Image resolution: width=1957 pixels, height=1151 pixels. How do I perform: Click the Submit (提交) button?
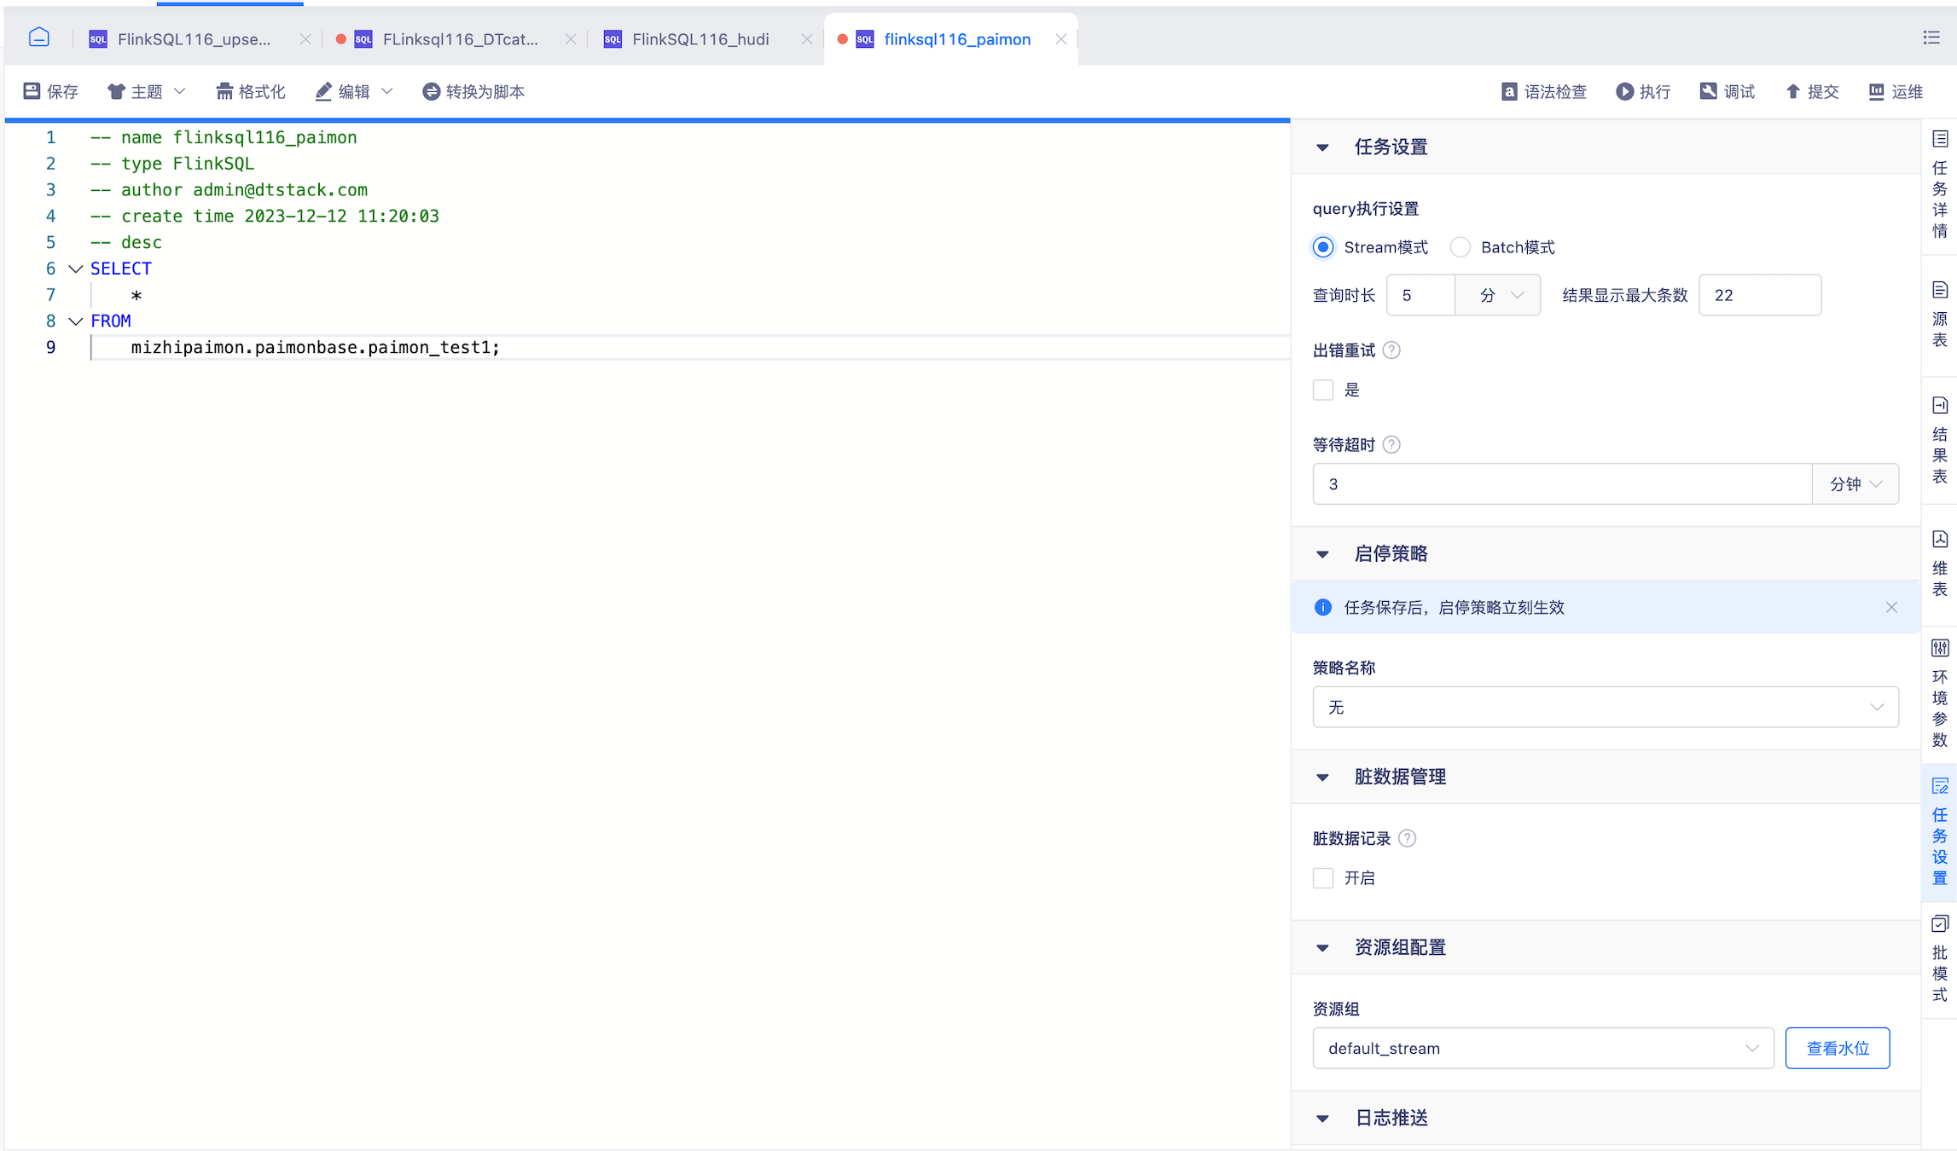click(x=1812, y=91)
